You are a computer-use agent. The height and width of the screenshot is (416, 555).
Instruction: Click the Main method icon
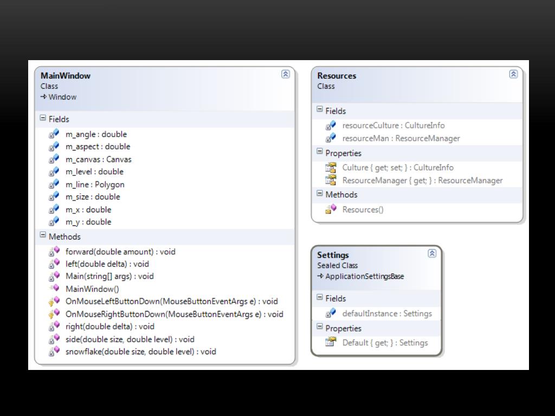coord(54,276)
